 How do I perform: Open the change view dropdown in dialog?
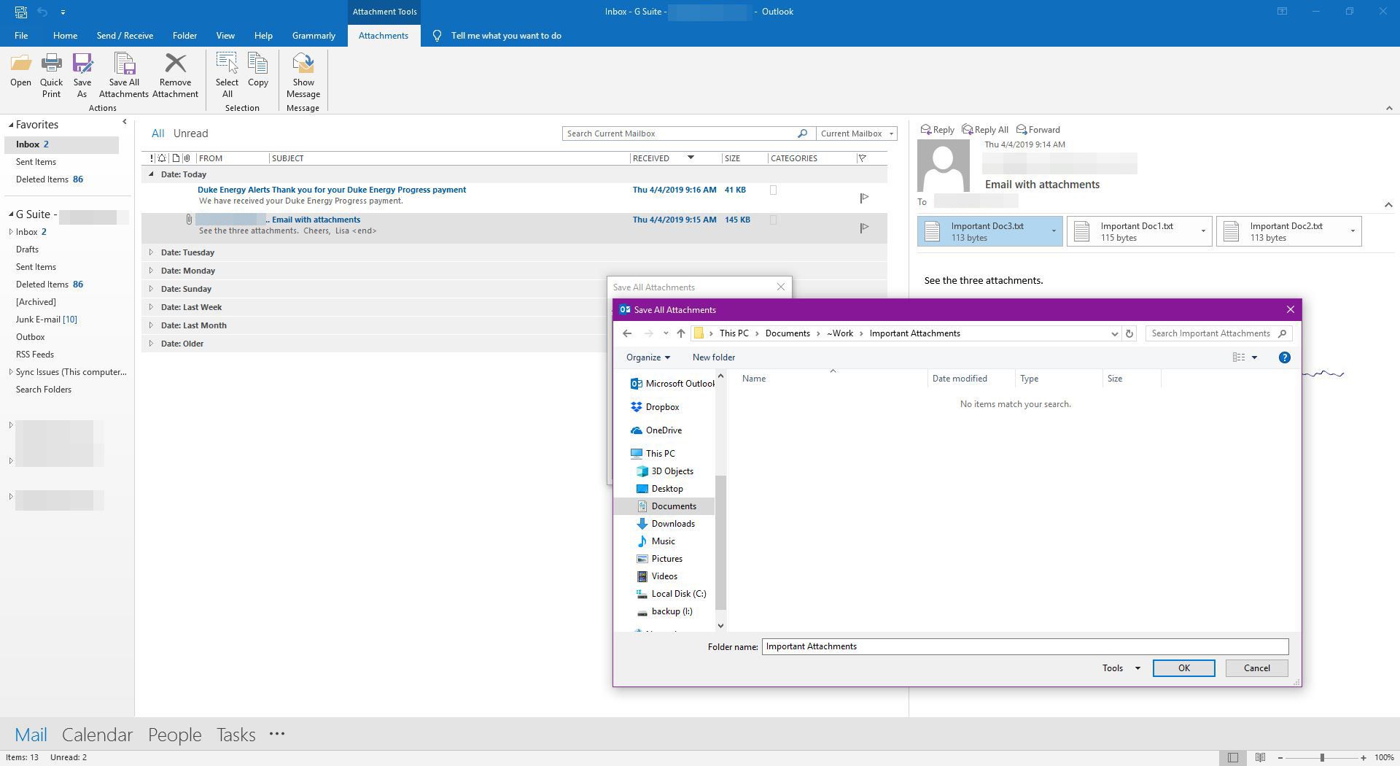pos(1254,357)
